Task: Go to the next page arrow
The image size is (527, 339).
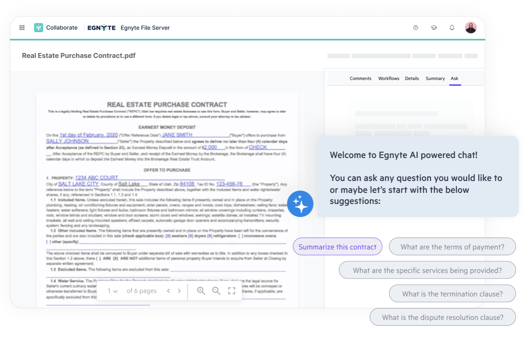Action: (179, 291)
